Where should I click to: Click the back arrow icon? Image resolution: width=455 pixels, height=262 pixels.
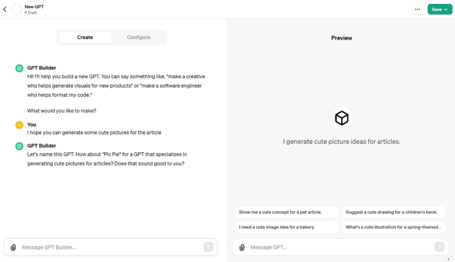click(x=5, y=9)
